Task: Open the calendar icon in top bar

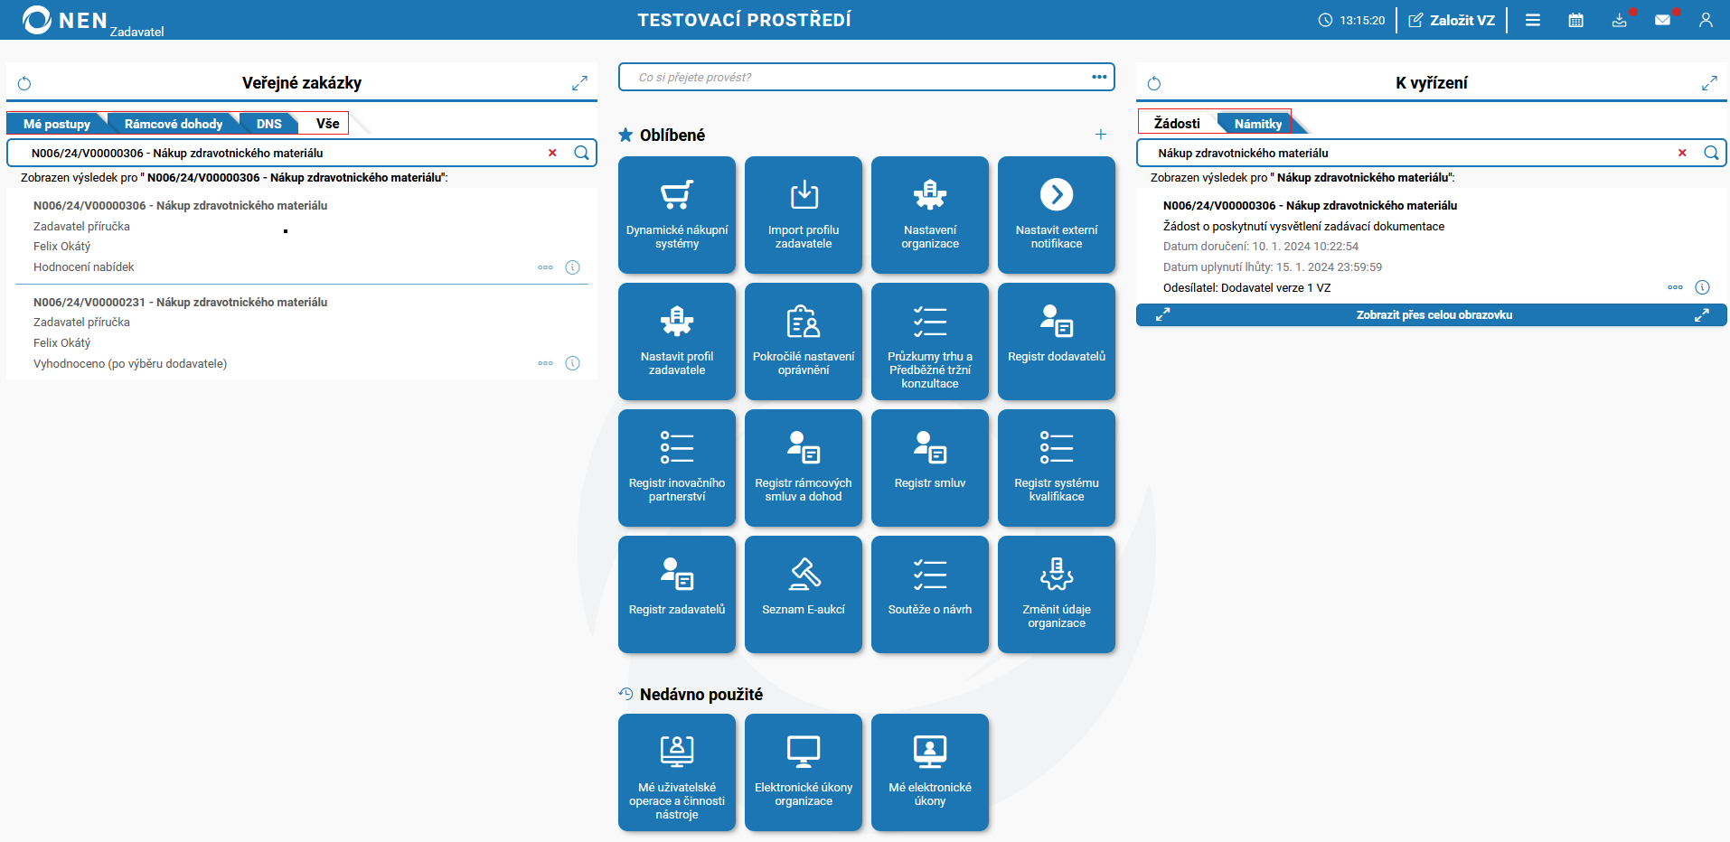Action: (1575, 20)
